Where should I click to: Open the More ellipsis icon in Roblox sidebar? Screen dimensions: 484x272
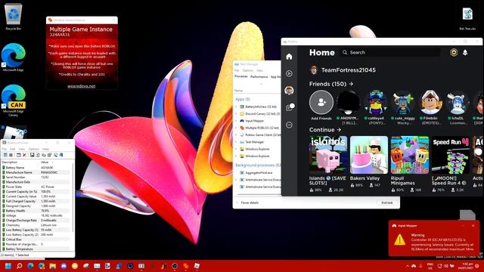click(x=289, y=125)
